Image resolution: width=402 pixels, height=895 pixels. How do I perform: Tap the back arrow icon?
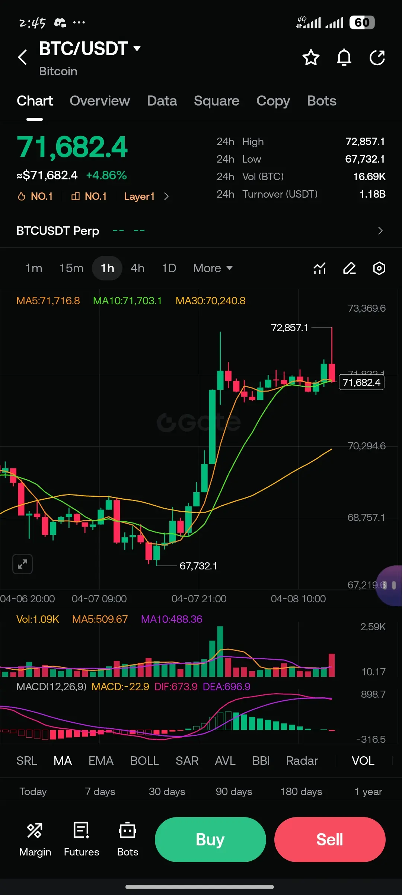tap(23, 57)
